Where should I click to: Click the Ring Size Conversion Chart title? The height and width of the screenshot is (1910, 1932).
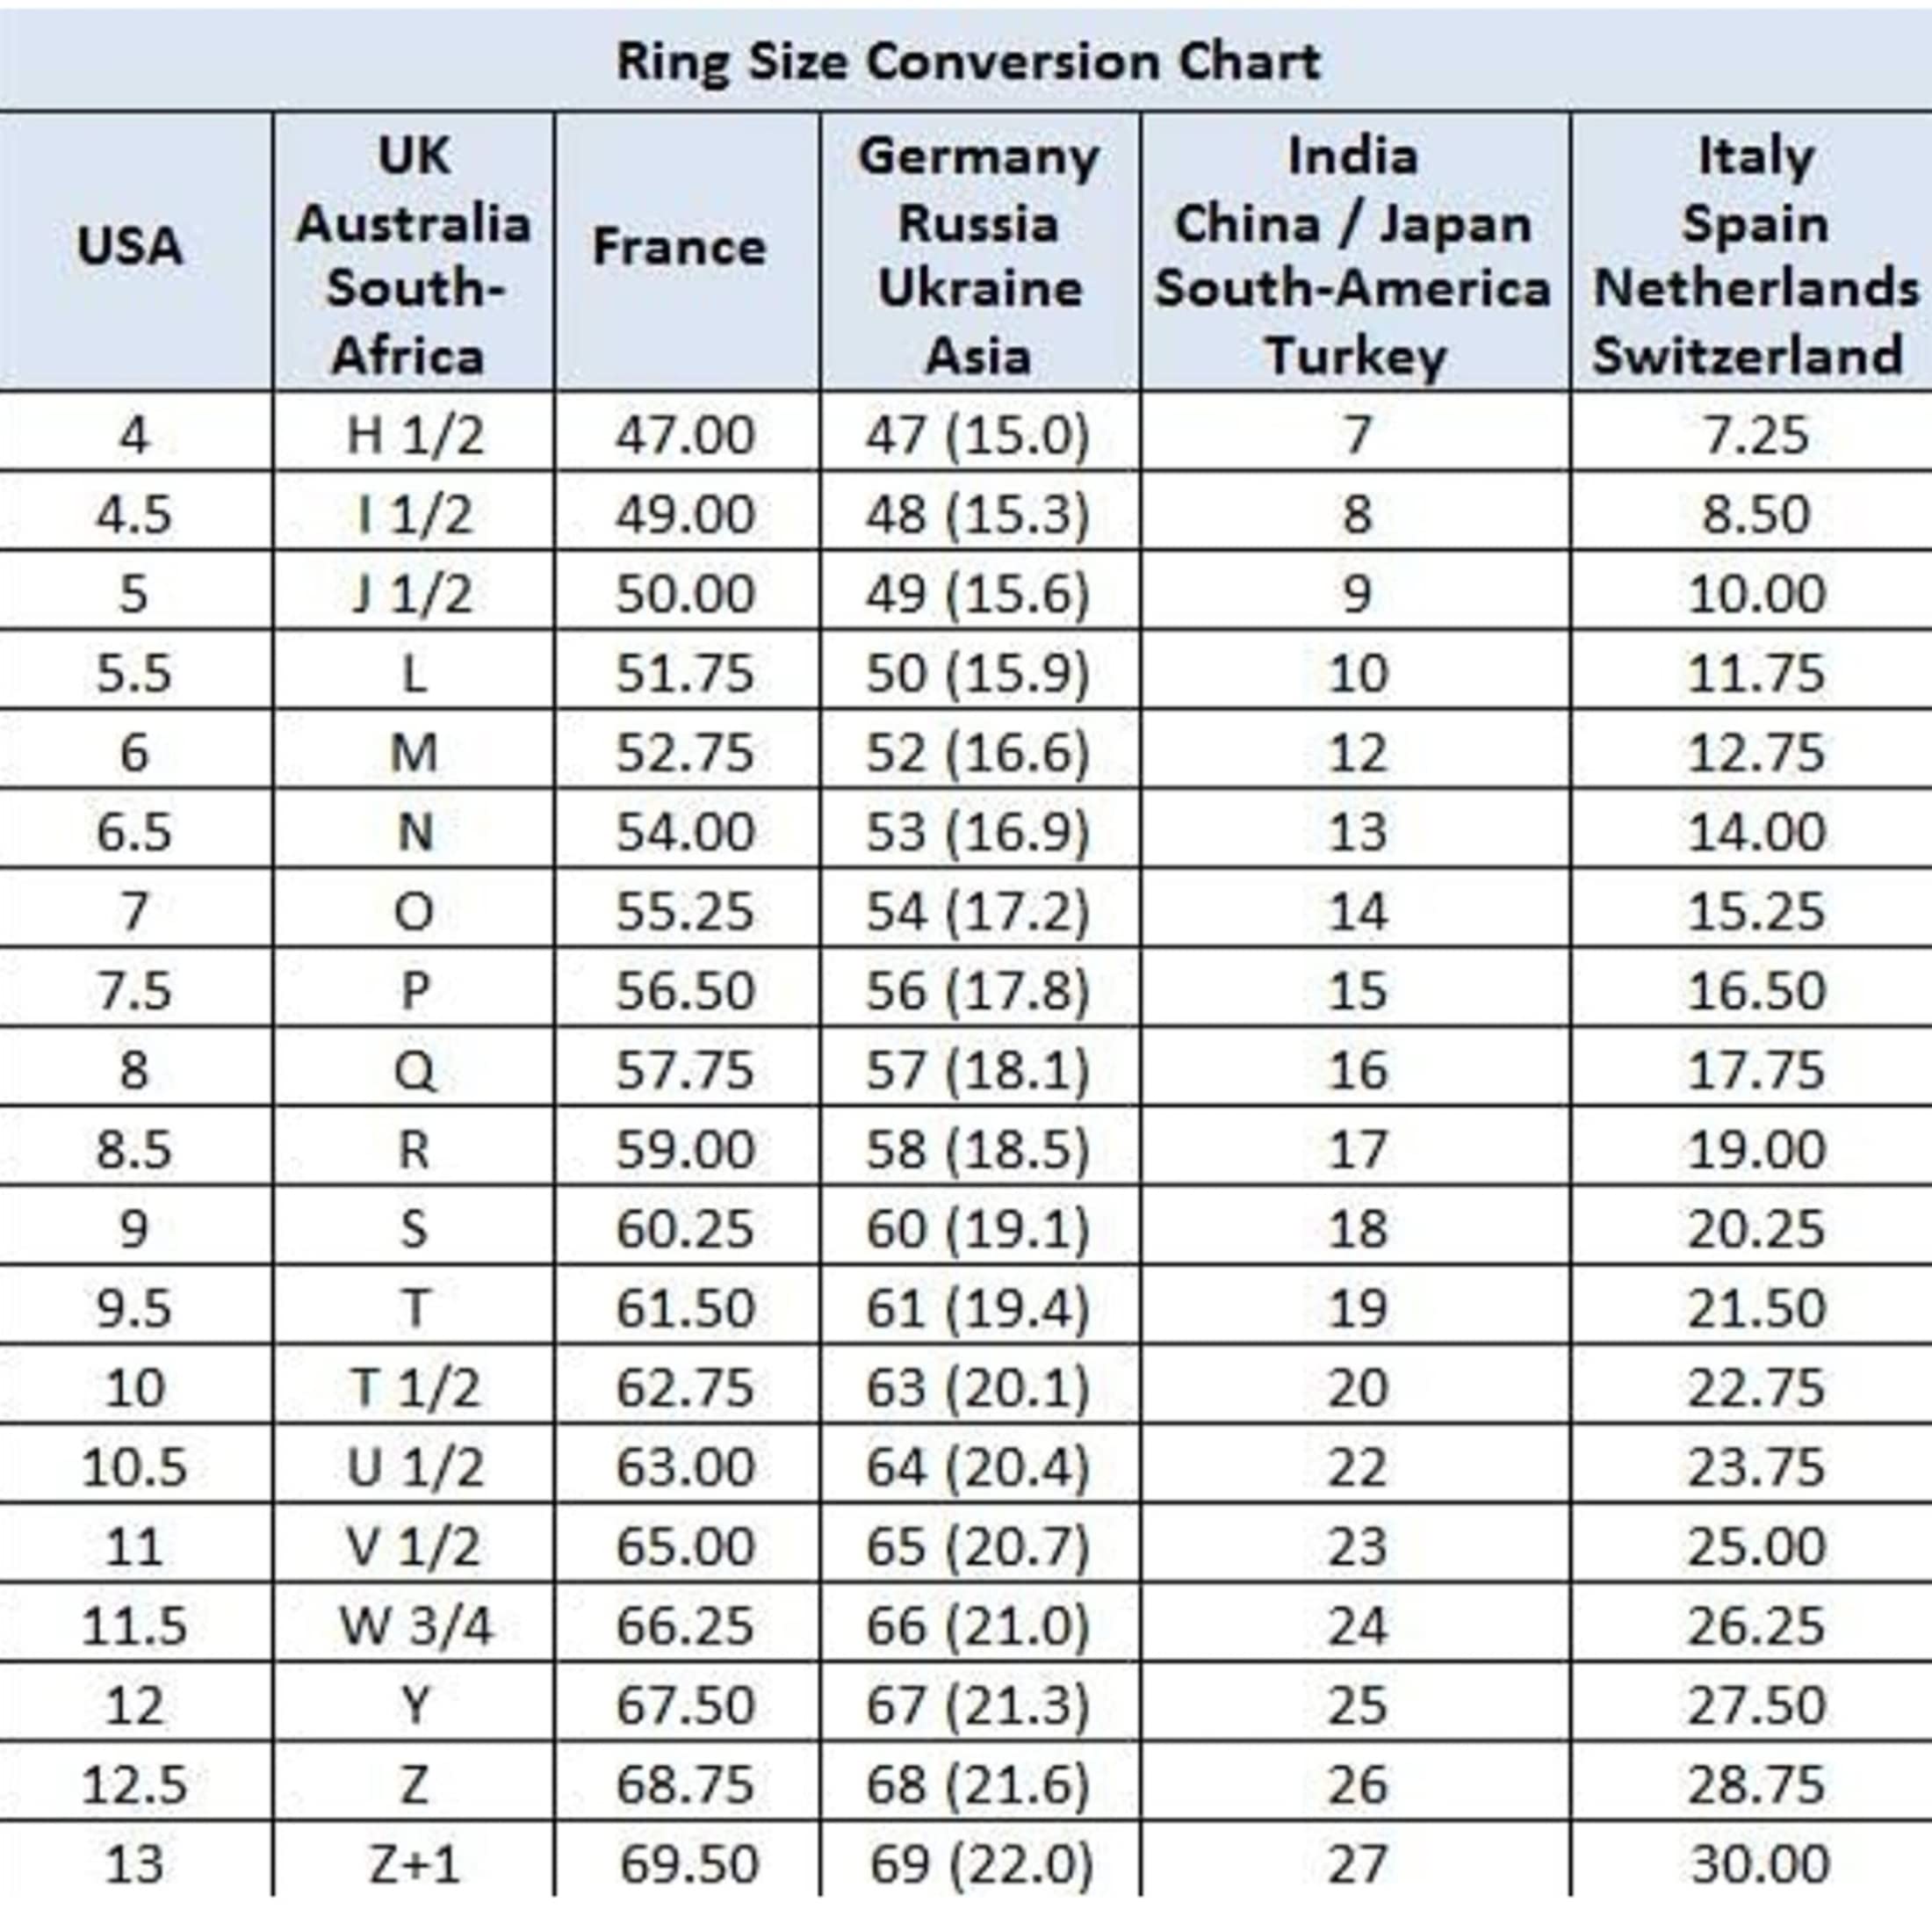point(966,60)
